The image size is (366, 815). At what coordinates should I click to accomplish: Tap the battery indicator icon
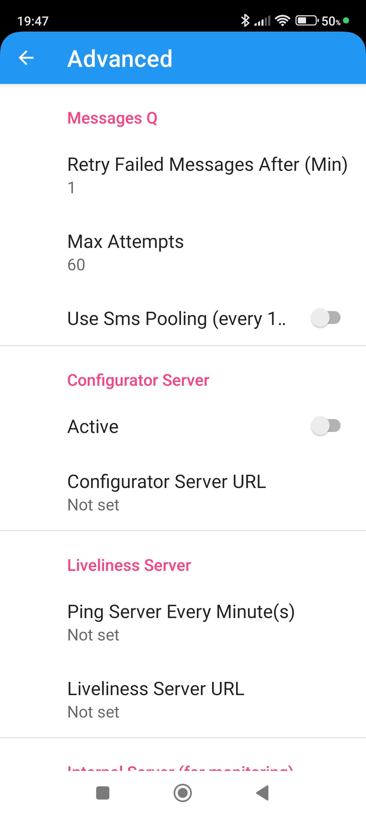coord(307,21)
